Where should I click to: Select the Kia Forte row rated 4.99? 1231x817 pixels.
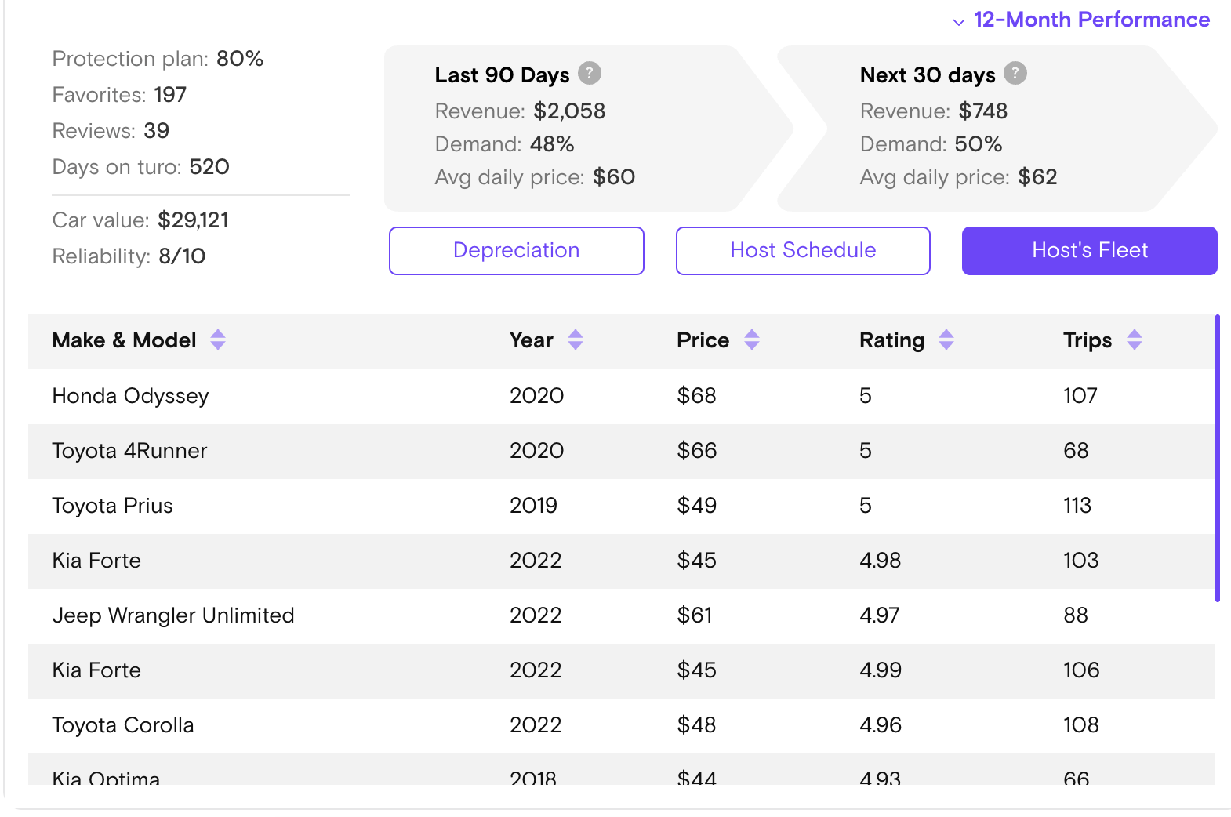click(622, 671)
